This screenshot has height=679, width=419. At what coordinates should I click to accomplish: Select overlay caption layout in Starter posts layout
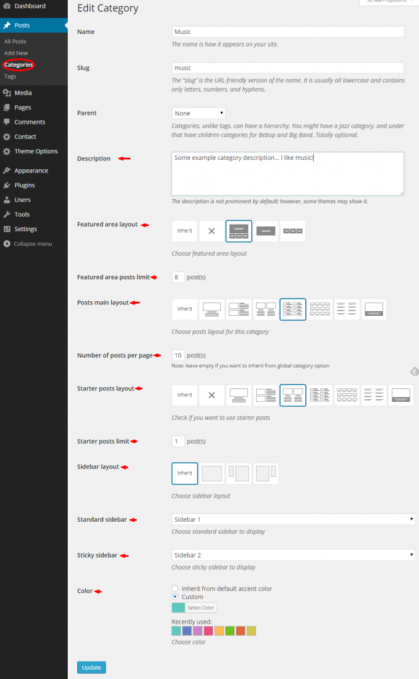click(401, 395)
